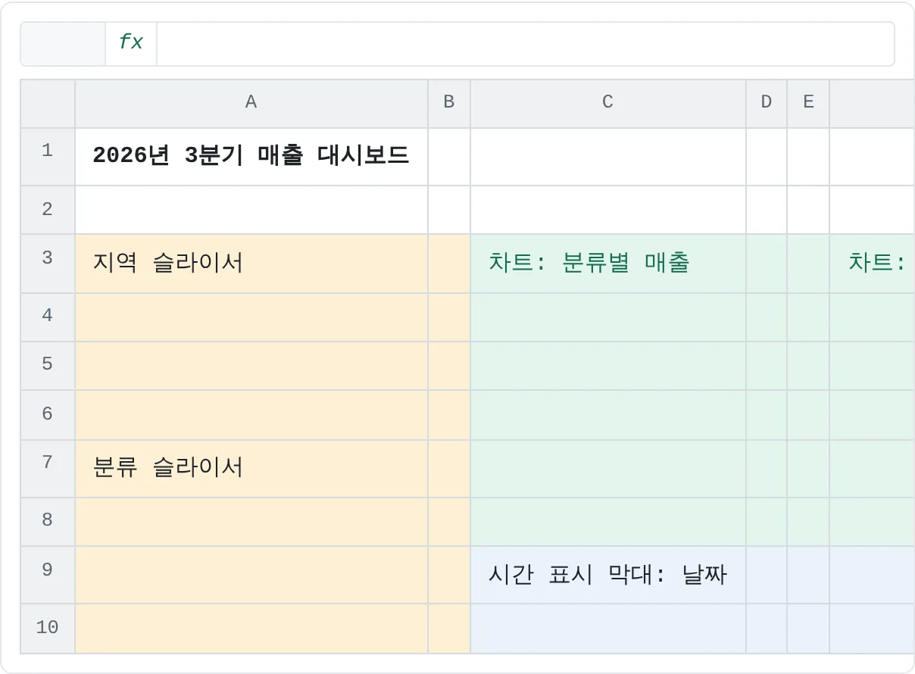Click the cell name box
Viewport: 915px width, 674px height.
(63, 43)
